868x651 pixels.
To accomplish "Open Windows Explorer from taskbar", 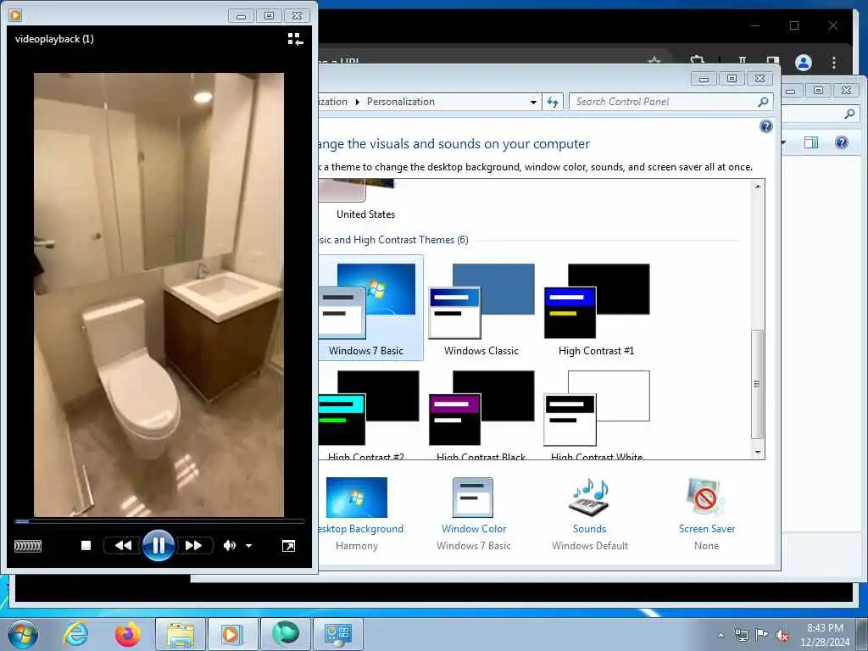I will 181,634.
